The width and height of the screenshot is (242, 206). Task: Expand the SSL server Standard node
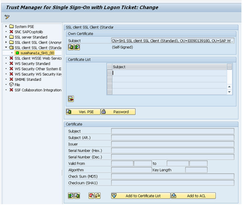[6, 37]
